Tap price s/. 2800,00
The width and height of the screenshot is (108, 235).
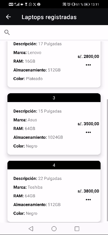[x=88, y=57]
